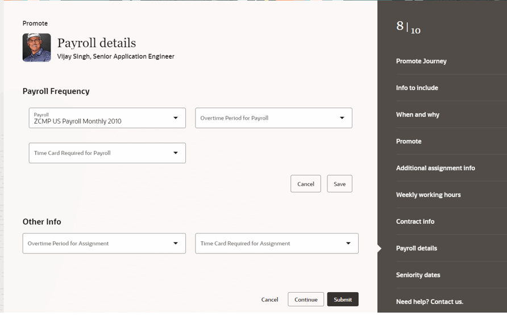Cancel the promote flow at bottom
The width and height of the screenshot is (507, 316).
click(269, 299)
